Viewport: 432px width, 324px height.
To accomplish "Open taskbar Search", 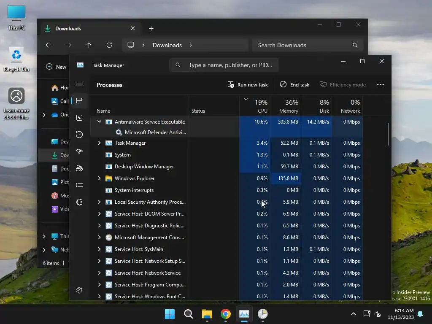I will [189, 314].
